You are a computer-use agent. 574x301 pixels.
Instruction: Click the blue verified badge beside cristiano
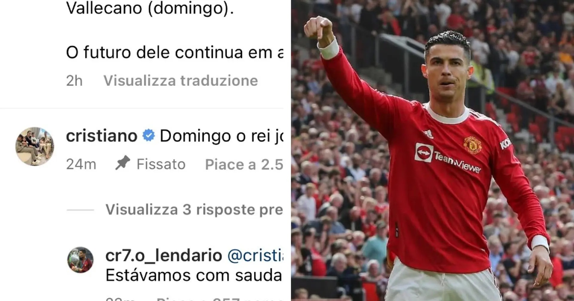(149, 136)
